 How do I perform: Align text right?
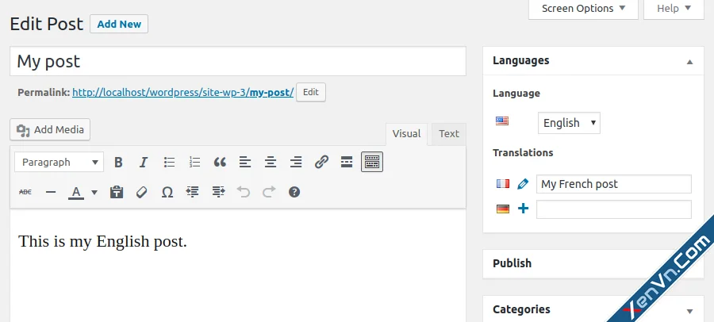pyautogui.click(x=296, y=162)
